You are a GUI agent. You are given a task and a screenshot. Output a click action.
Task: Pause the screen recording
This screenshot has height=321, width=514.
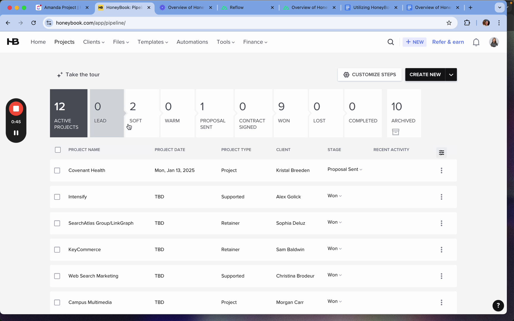coord(16,133)
